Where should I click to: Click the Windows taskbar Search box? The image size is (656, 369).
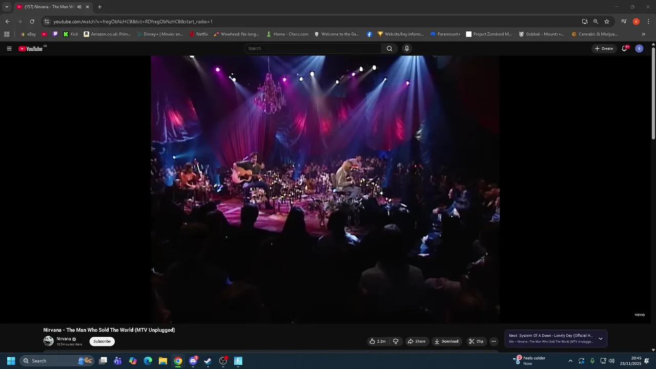click(57, 361)
